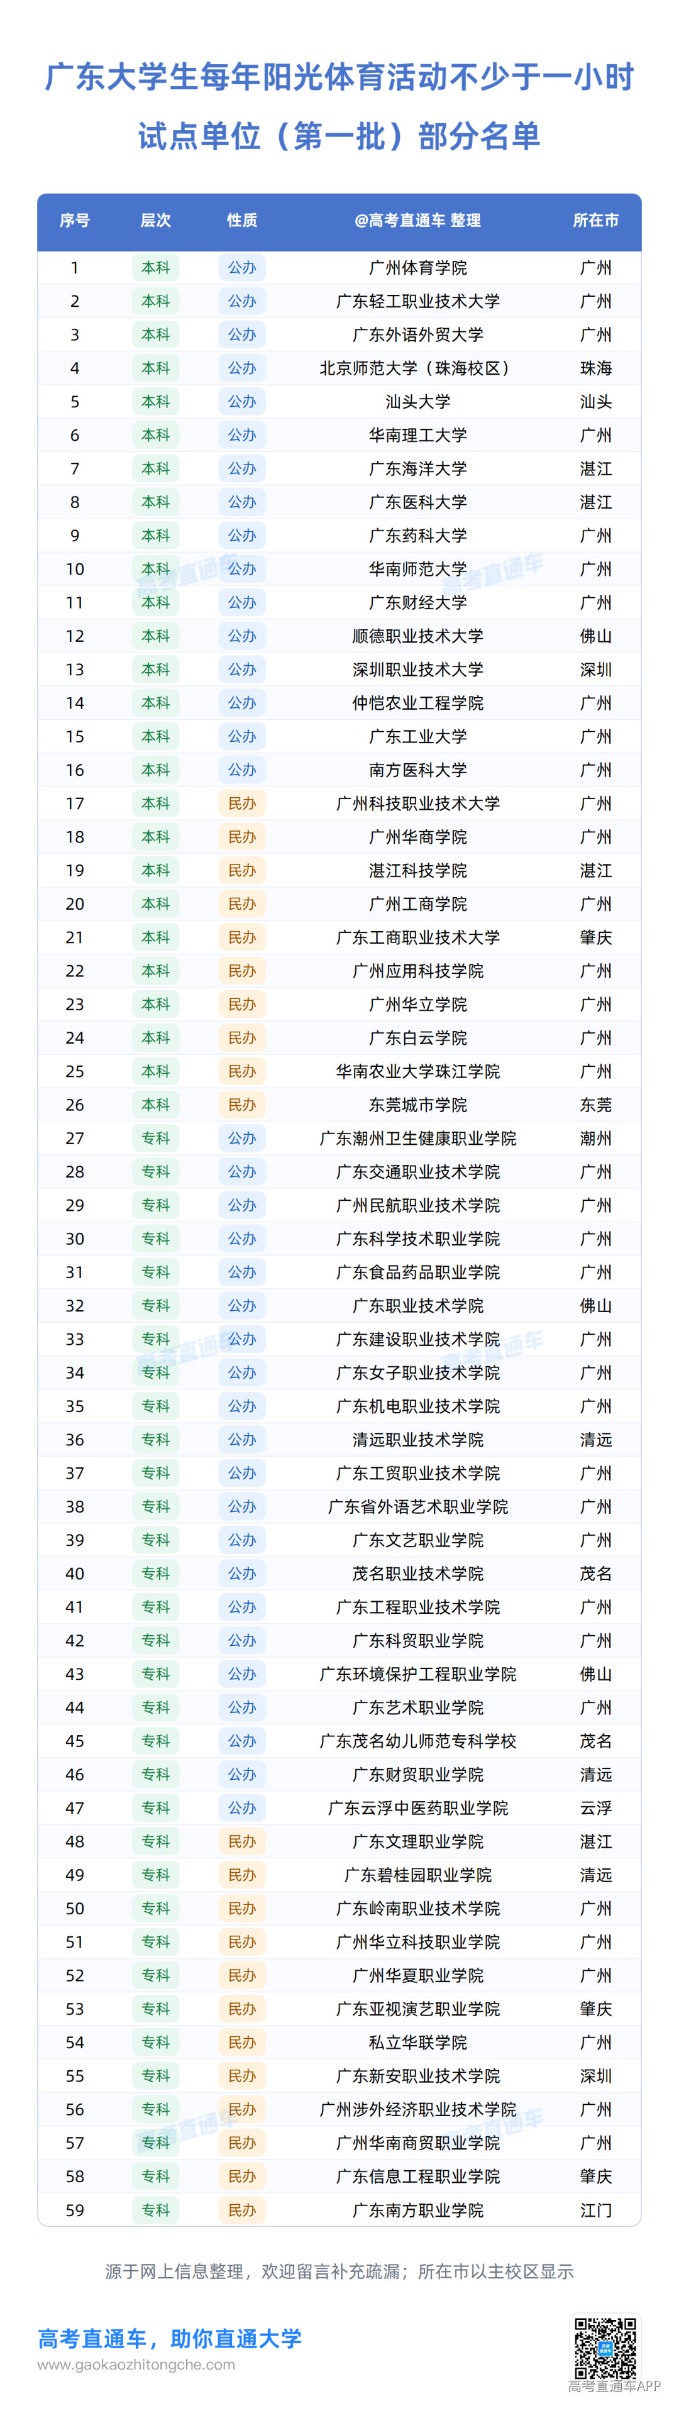Screen dimensions: 679x2411
Task: Select 广州应用科技学院
Action: point(417,971)
